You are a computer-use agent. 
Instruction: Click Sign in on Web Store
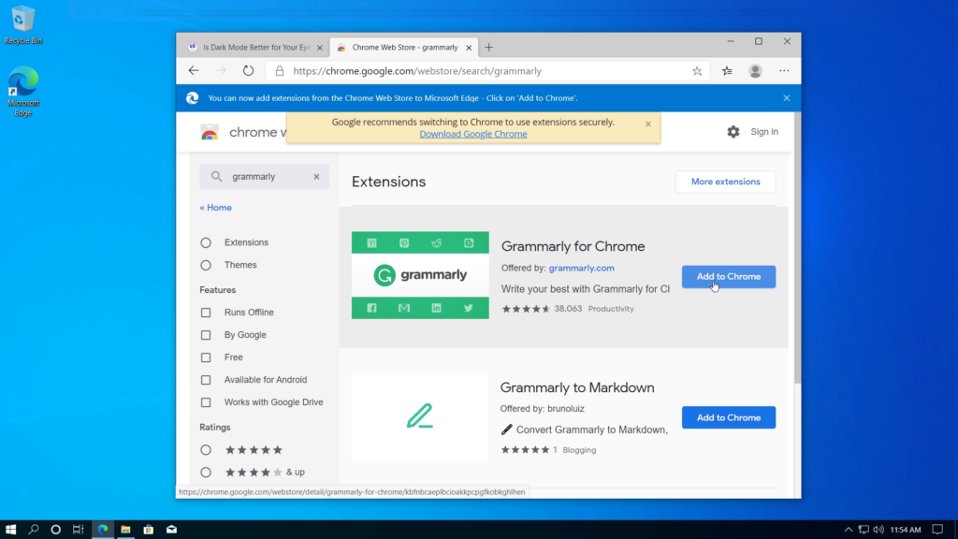[x=764, y=131]
